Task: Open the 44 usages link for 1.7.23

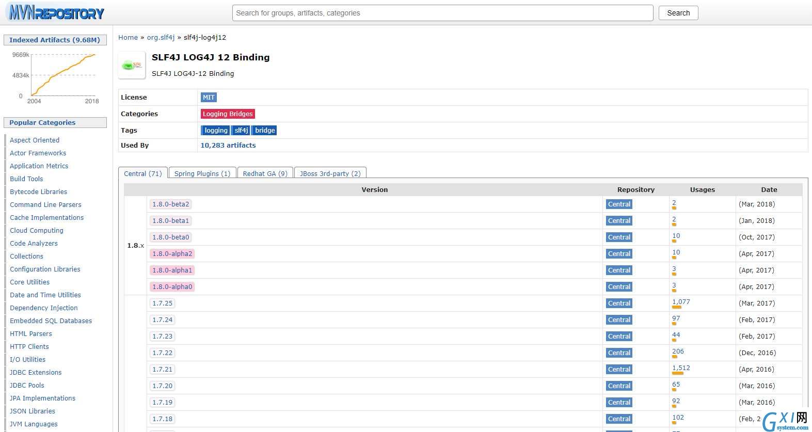Action: point(676,335)
